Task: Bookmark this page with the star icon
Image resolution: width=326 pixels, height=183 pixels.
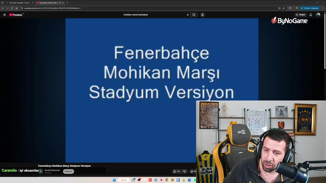Action: (283, 8)
